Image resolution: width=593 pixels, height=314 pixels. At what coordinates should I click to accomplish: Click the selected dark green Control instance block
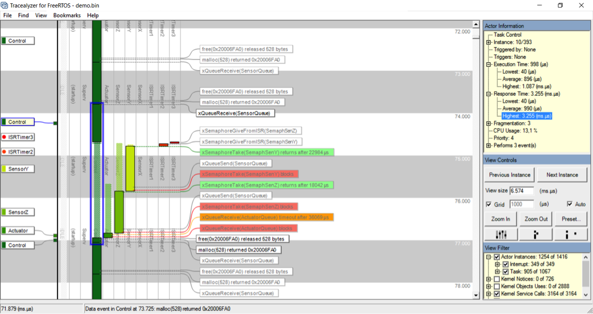97,123
